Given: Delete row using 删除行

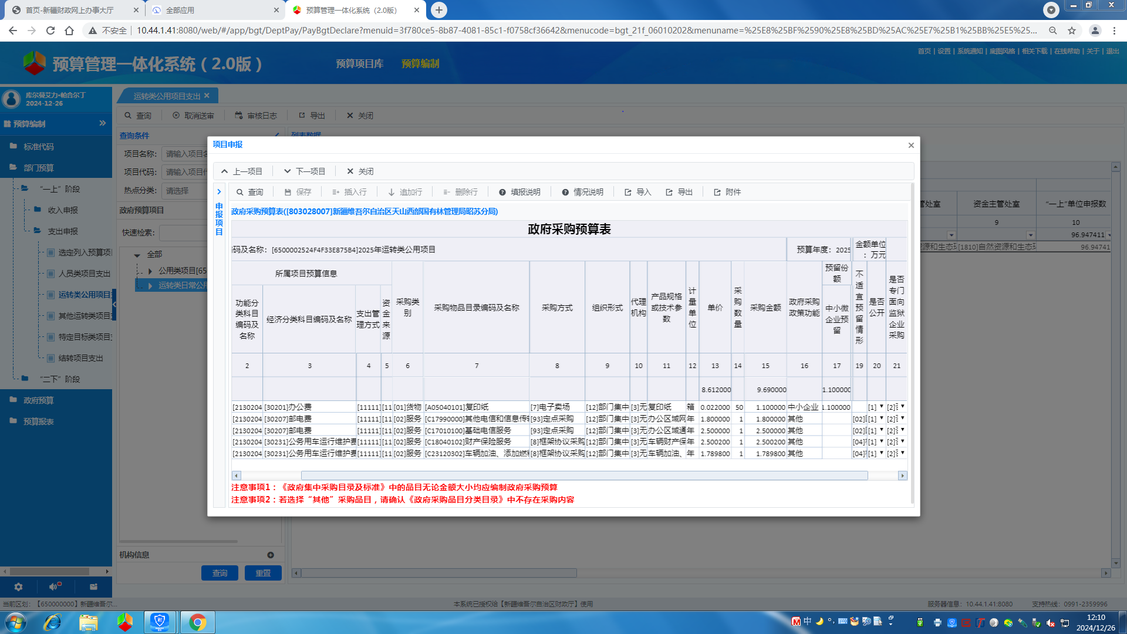Looking at the screenshot, I should click(x=460, y=192).
